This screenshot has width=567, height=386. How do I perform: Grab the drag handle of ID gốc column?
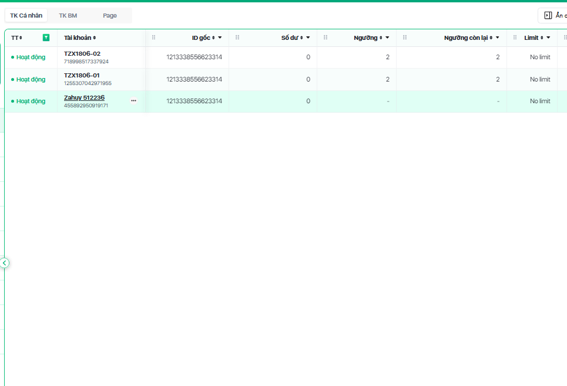point(154,38)
